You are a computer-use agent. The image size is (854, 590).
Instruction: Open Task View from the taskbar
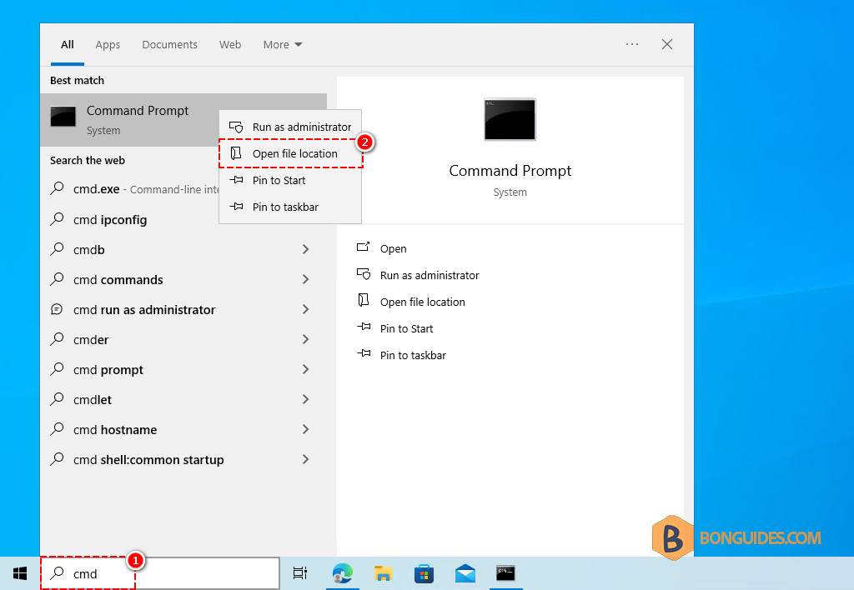tap(300, 573)
